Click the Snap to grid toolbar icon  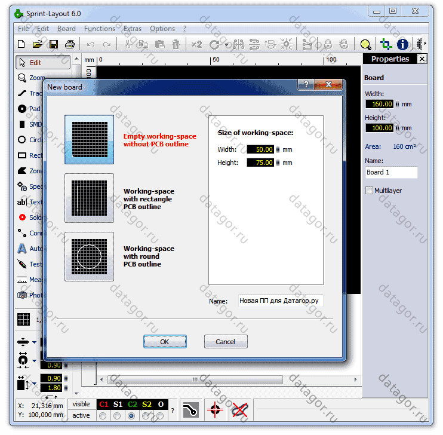[287, 44]
